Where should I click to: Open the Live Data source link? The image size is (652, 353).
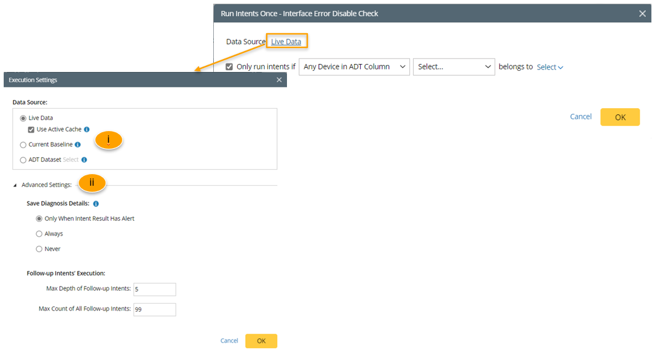click(x=286, y=42)
